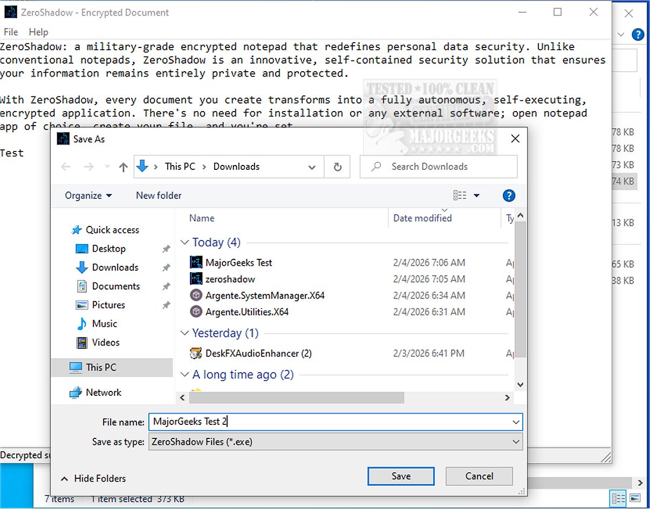Open Music in the navigation pane

(104, 324)
